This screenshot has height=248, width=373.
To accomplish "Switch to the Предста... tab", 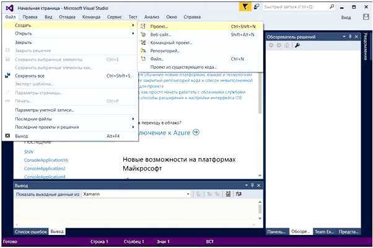I will (348, 232).
